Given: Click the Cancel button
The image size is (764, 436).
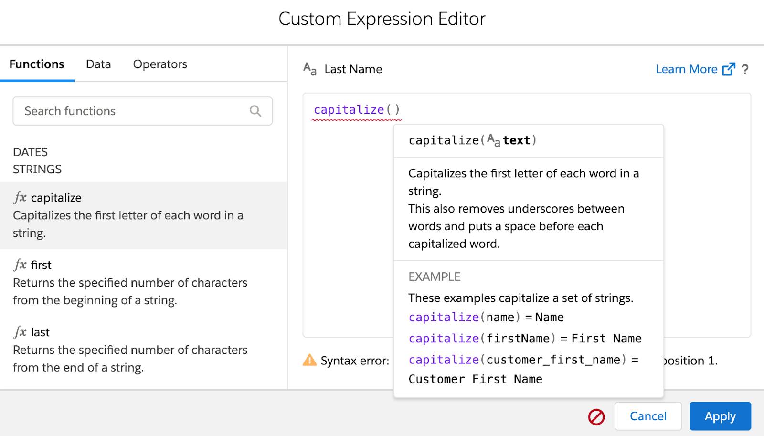Looking at the screenshot, I should click(648, 416).
